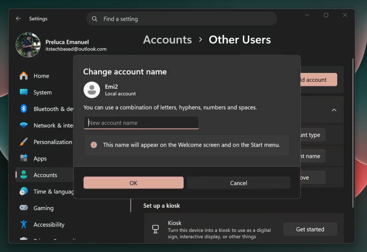Click the search magnifier icon
Image resolution: width=367 pixels, height=252 pixels.
(x=95, y=19)
